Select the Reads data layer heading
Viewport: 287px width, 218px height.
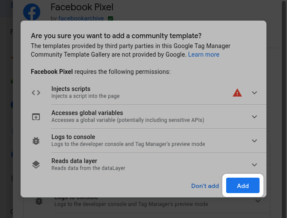coord(74,161)
